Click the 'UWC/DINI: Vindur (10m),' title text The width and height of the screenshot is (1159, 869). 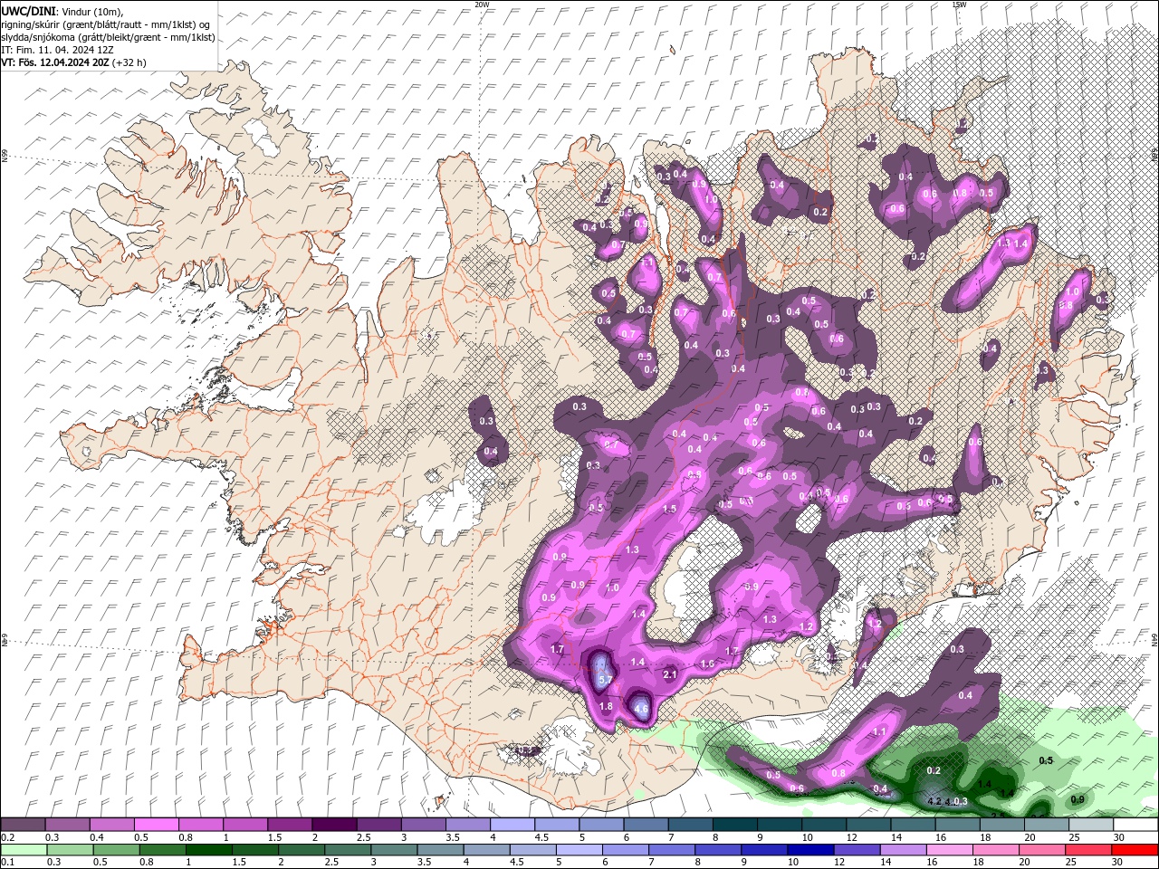tap(62, 11)
